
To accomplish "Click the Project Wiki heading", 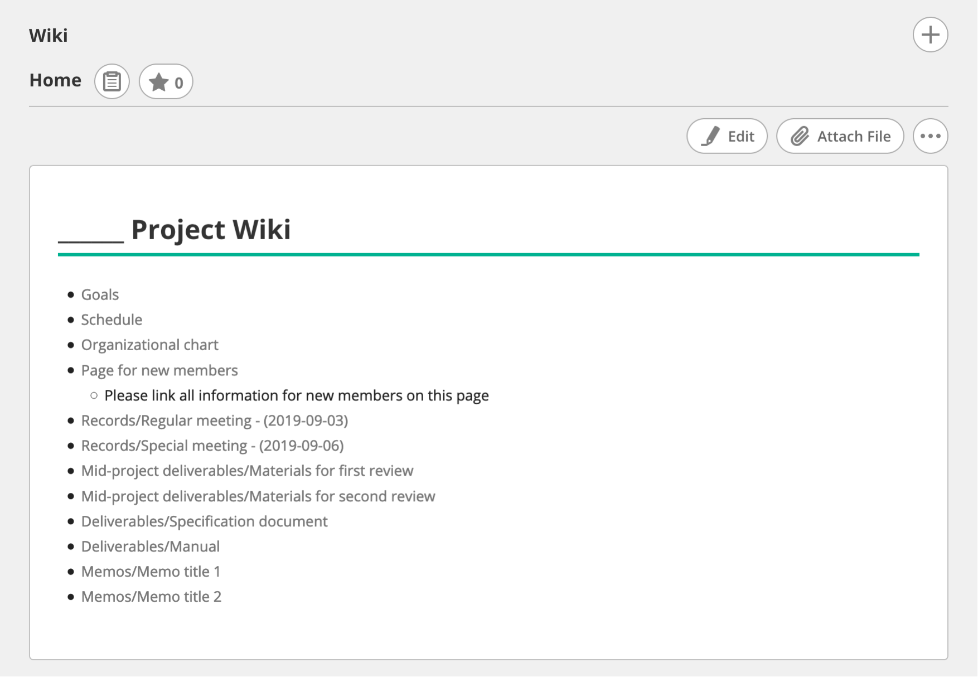I will (211, 229).
